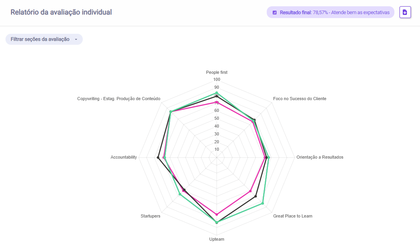Click the Resultado final 78,57% badge text
This screenshot has height=245, width=420.
[x=335, y=13]
